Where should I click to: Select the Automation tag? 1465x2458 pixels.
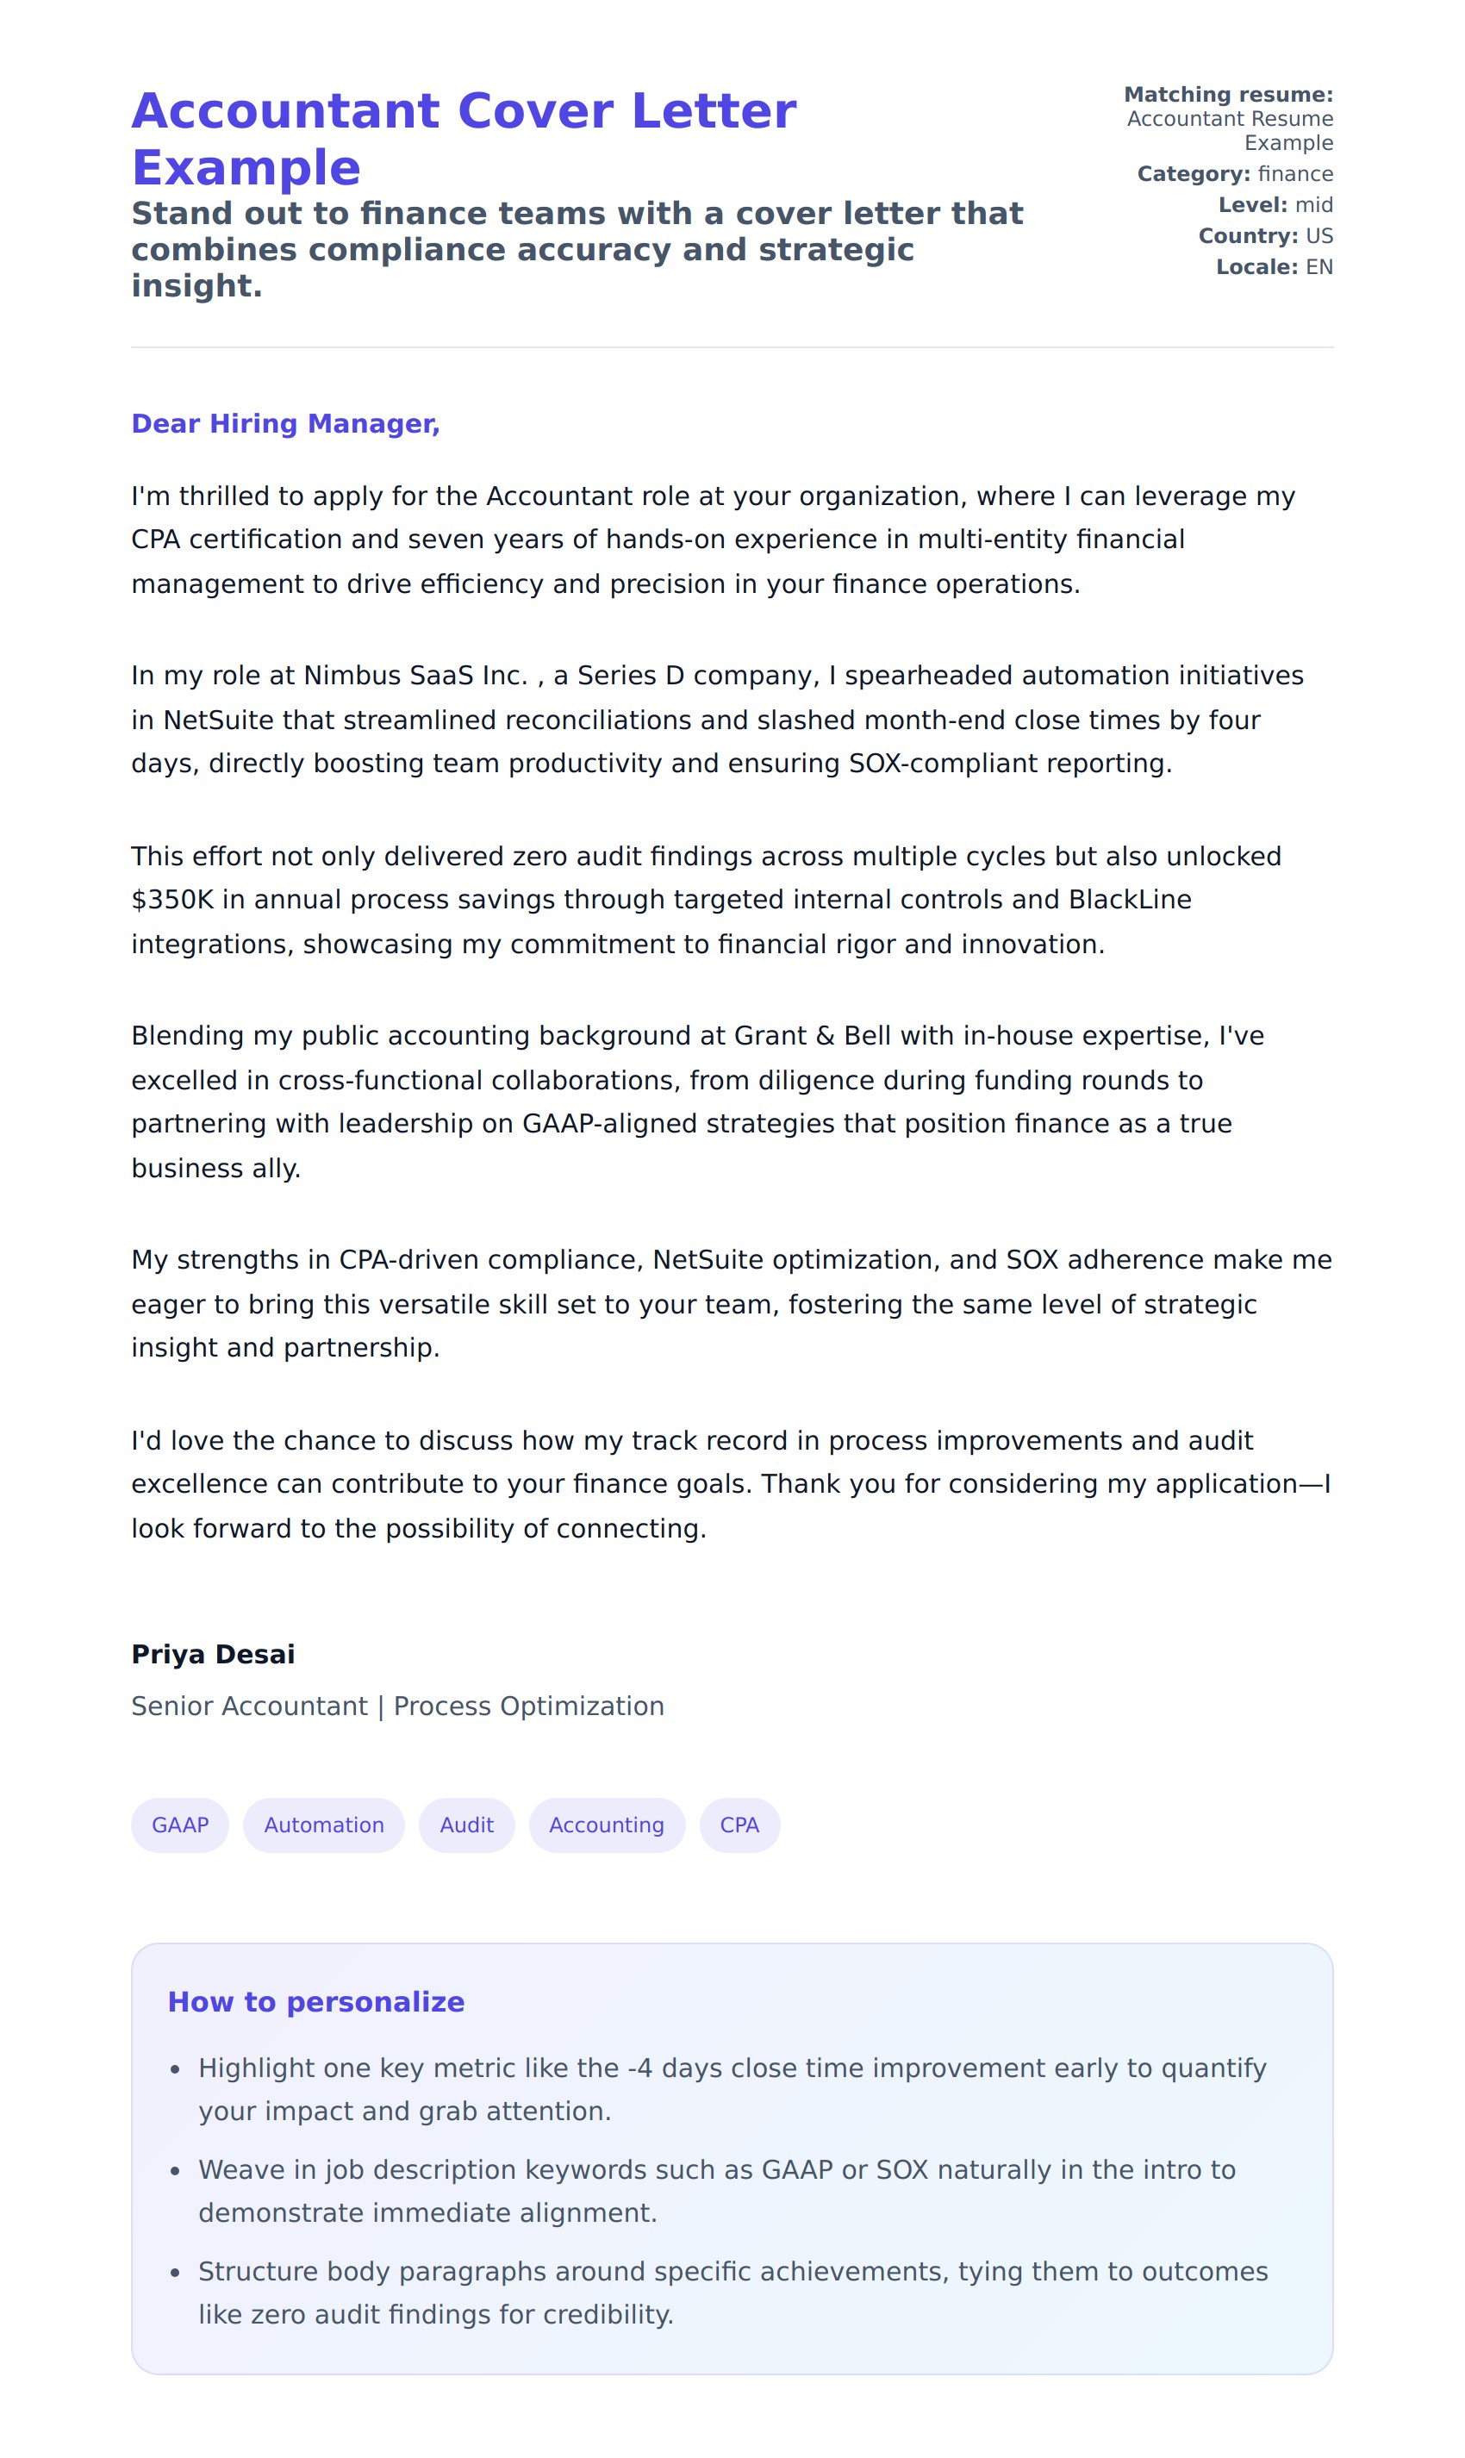coord(324,1825)
